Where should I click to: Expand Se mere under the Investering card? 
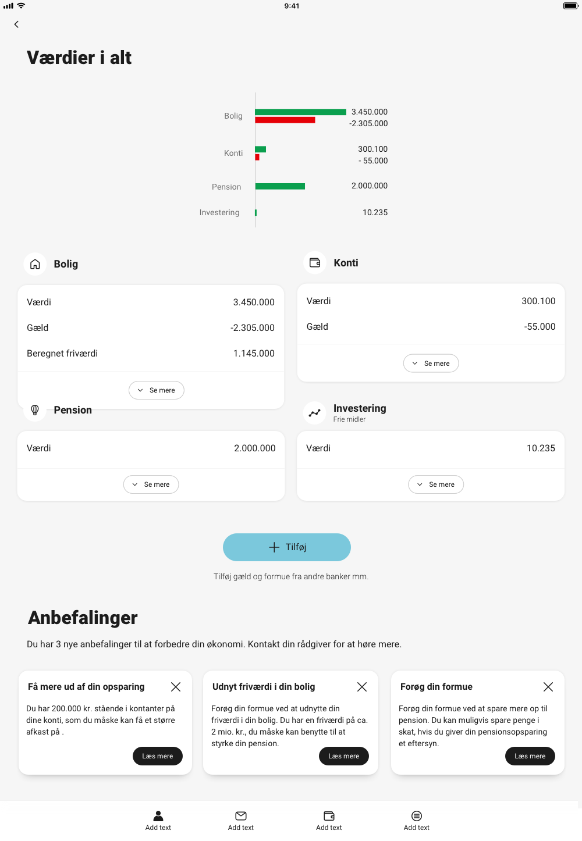pyautogui.click(x=435, y=484)
